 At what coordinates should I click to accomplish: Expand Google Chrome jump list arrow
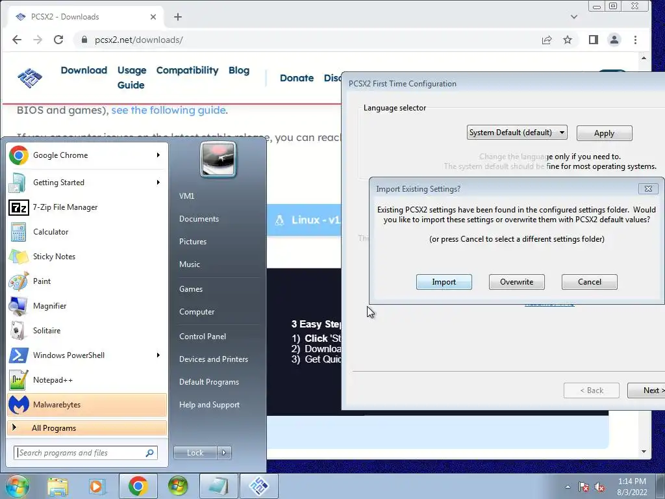coord(158,155)
